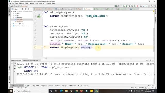
Task: Clear the console with the trash icon
Action: (15, 71)
